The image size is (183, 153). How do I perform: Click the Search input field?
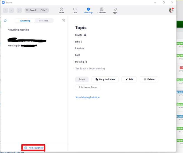coord(37,10)
